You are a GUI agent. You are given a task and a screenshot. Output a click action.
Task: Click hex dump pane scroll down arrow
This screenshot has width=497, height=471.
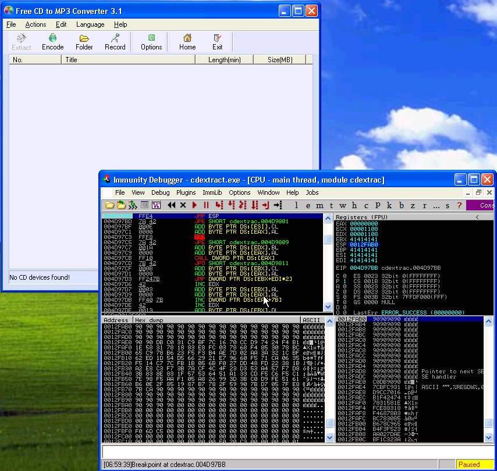(x=329, y=437)
